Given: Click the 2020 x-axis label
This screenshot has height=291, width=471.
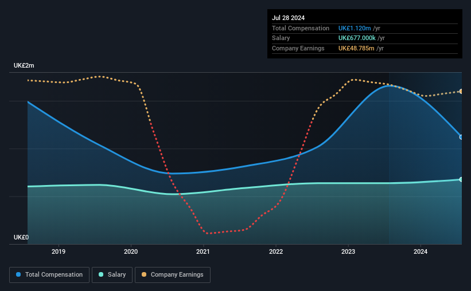Looking at the screenshot, I should point(131,251).
